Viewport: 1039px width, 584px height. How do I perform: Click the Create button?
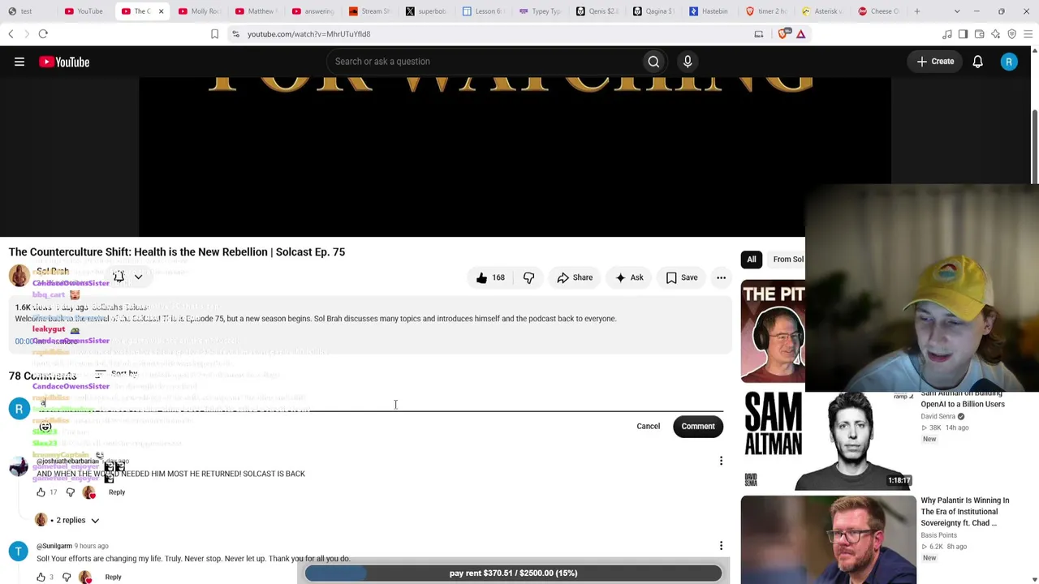(935, 62)
